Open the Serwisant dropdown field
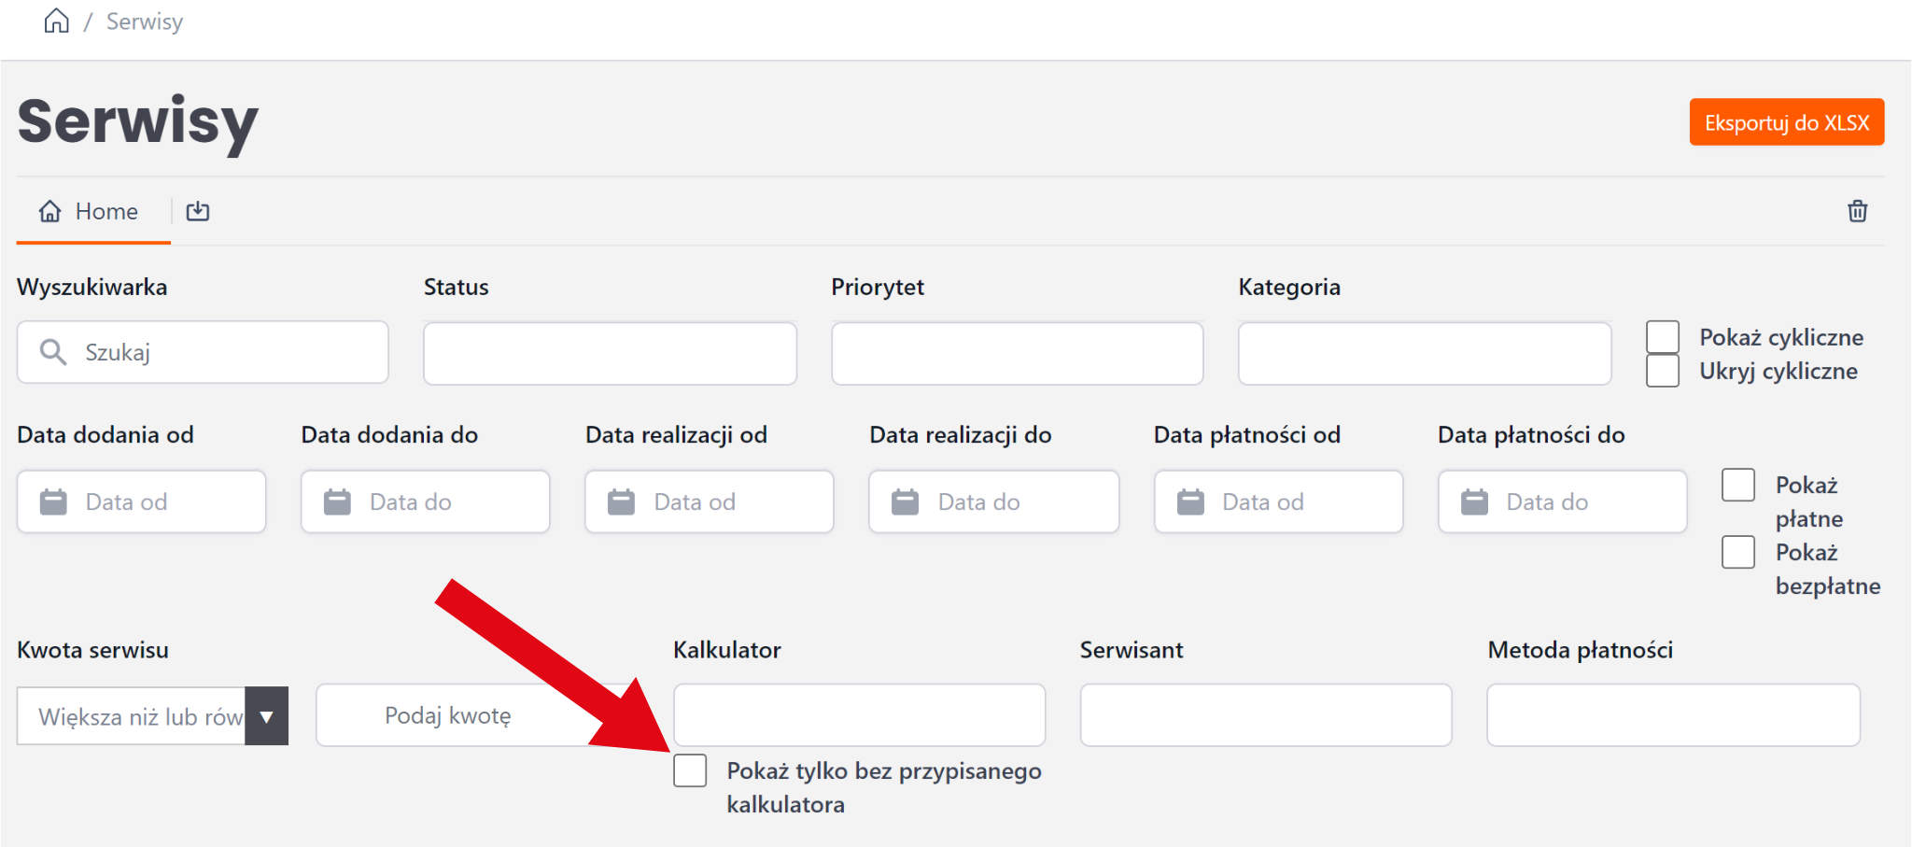This screenshot has height=847, width=1912. pyautogui.click(x=1265, y=715)
